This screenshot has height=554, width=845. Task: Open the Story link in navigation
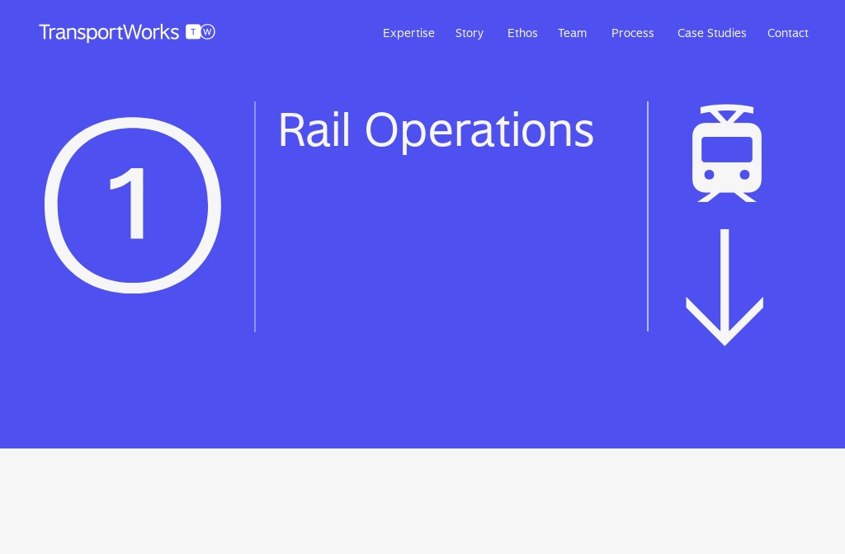(x=470, y=33)
